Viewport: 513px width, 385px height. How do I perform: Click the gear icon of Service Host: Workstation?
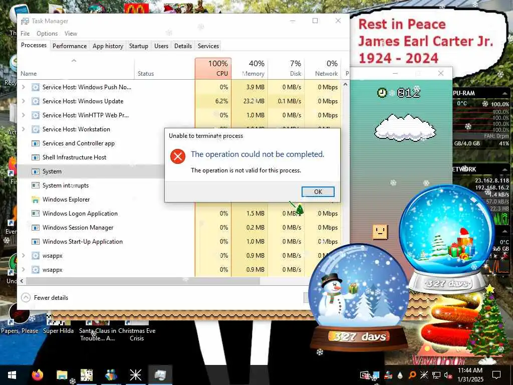pos(36,129)
